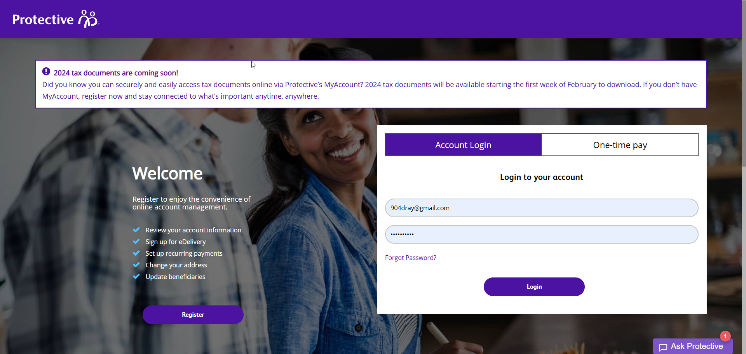746x354 pixels.
Task: Click the Welcome heading text
Action: (x=167, y=173)
